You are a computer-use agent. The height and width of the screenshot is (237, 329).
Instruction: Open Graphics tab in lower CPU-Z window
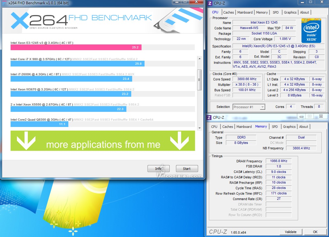click(x=289, y=127)
